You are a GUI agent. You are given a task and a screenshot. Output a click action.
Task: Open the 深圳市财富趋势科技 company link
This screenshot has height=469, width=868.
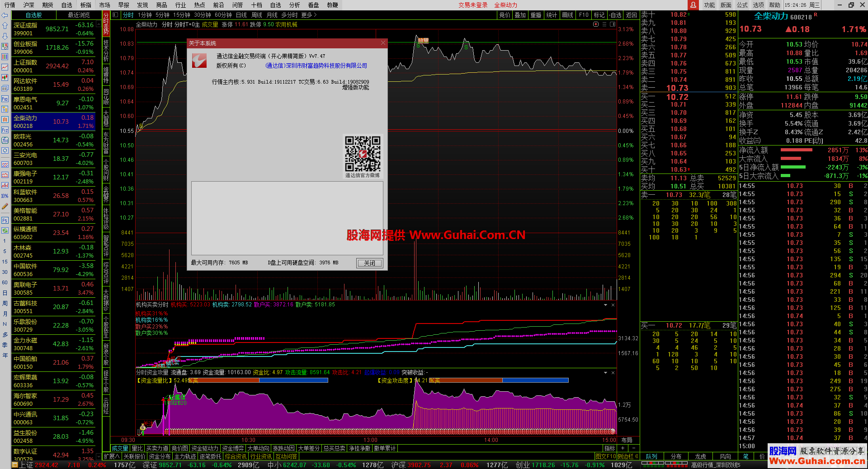316,66
